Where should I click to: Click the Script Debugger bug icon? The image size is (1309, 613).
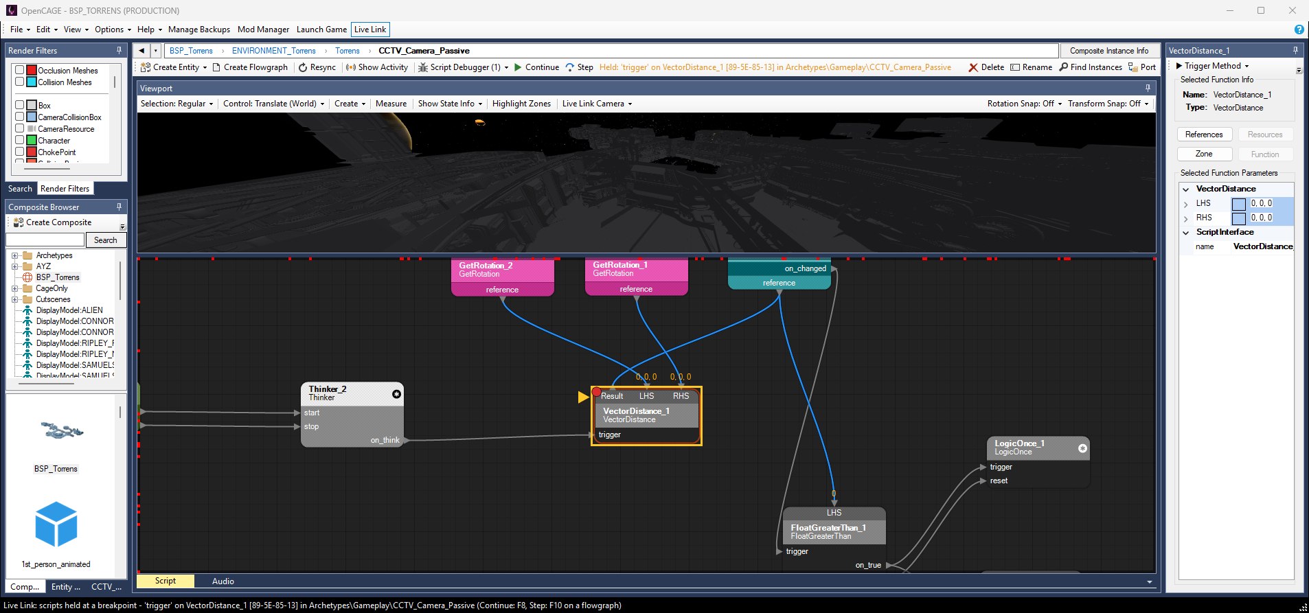(423, 67)
